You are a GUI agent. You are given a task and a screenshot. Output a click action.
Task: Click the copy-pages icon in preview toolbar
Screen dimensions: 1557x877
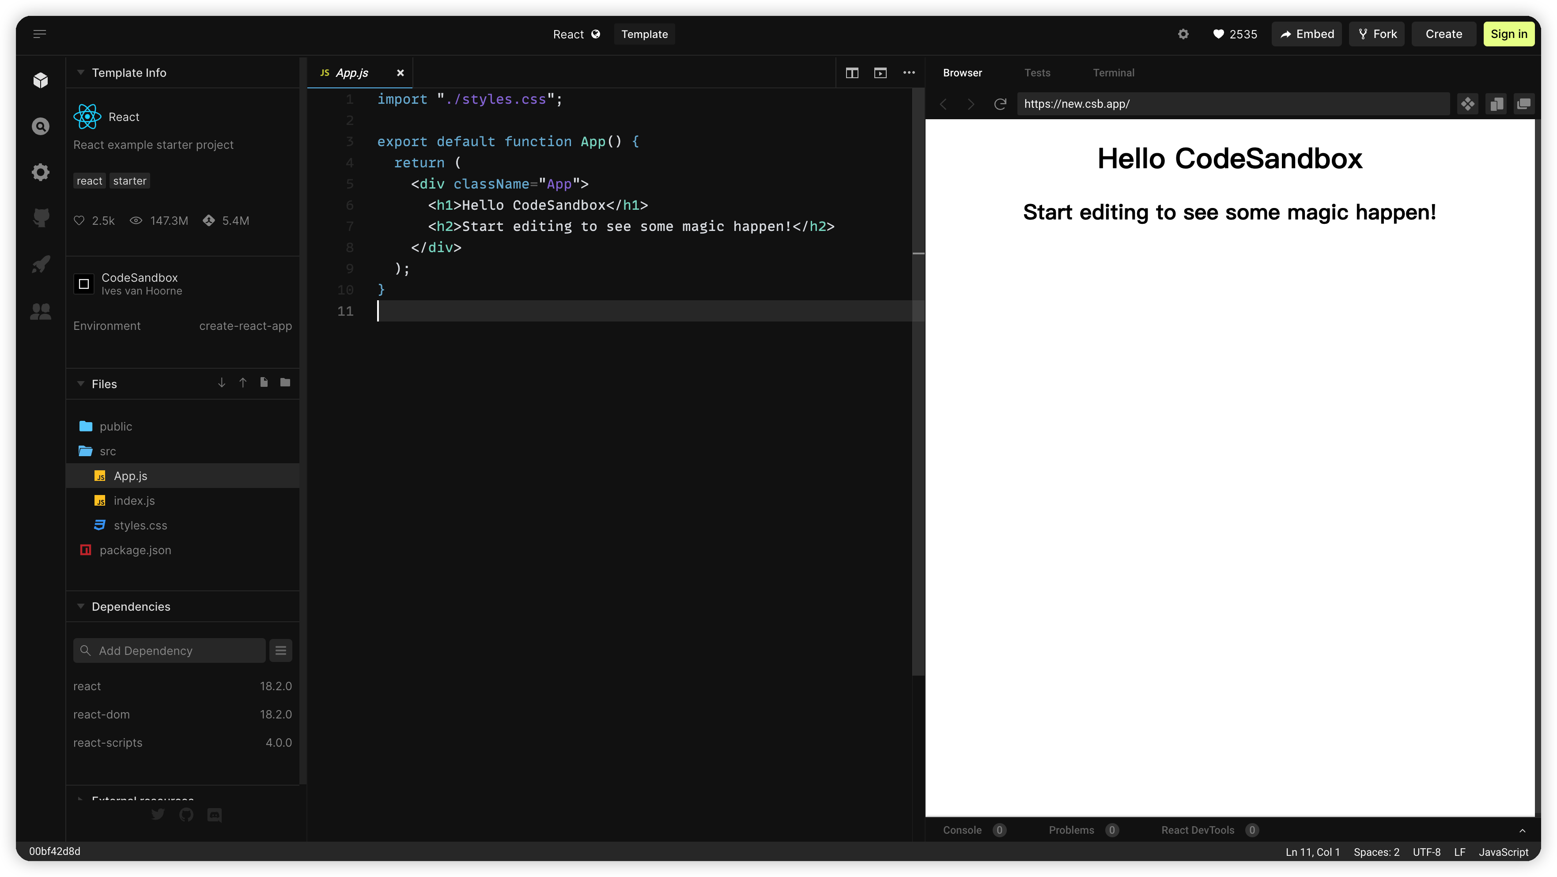click(x=1497, y=104)
